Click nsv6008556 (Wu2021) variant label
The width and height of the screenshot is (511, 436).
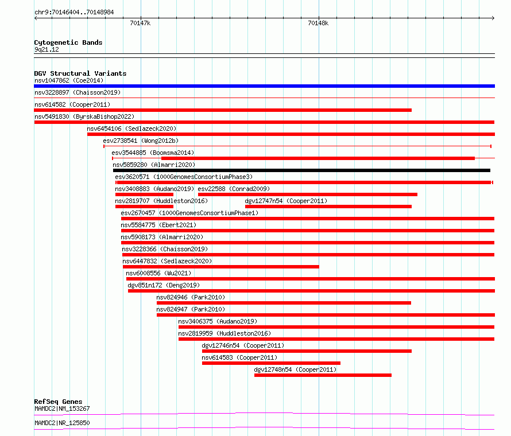[158, 273]
